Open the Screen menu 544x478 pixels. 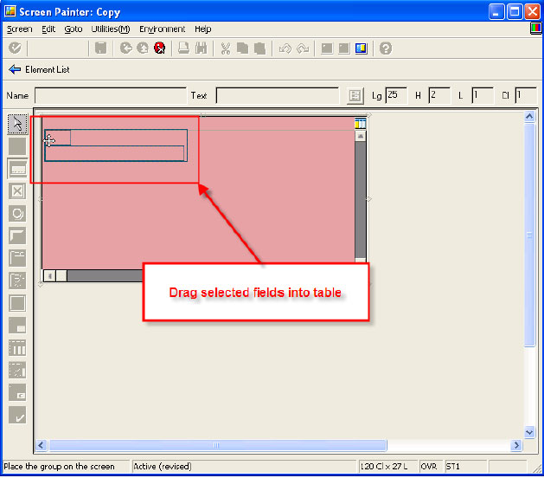(19, 29)
